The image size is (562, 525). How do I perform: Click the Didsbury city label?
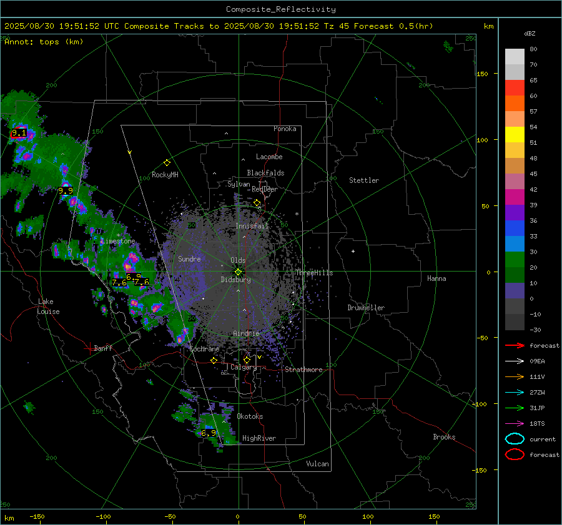pyautogui.click(x=235, y=280)
